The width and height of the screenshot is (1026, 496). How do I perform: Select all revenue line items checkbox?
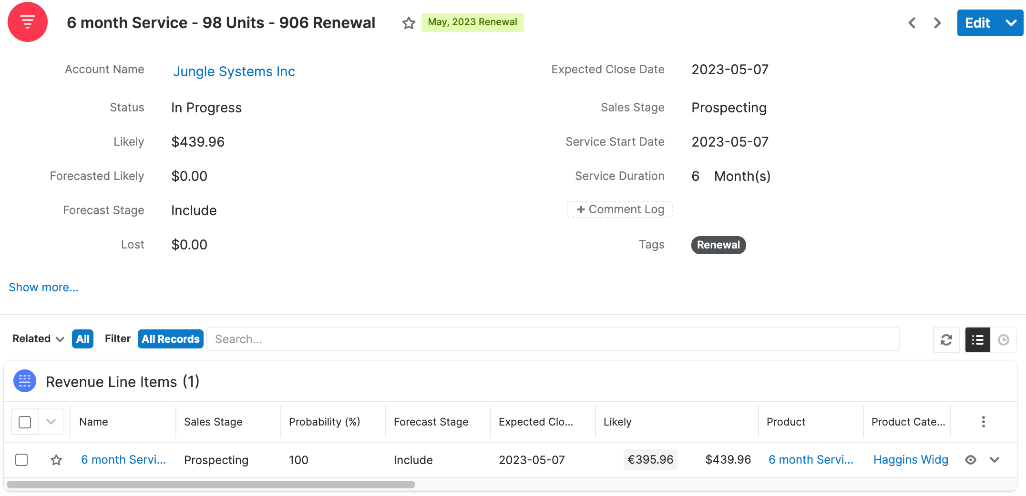(x=25, y=422)
